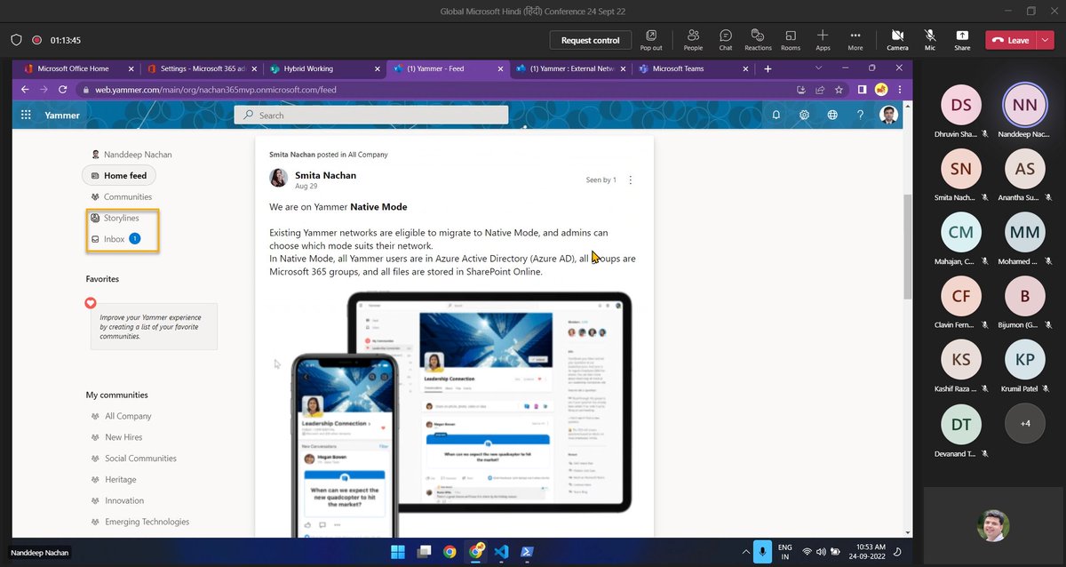
Task: Open a new browser tab
Action: pos(768,68)
